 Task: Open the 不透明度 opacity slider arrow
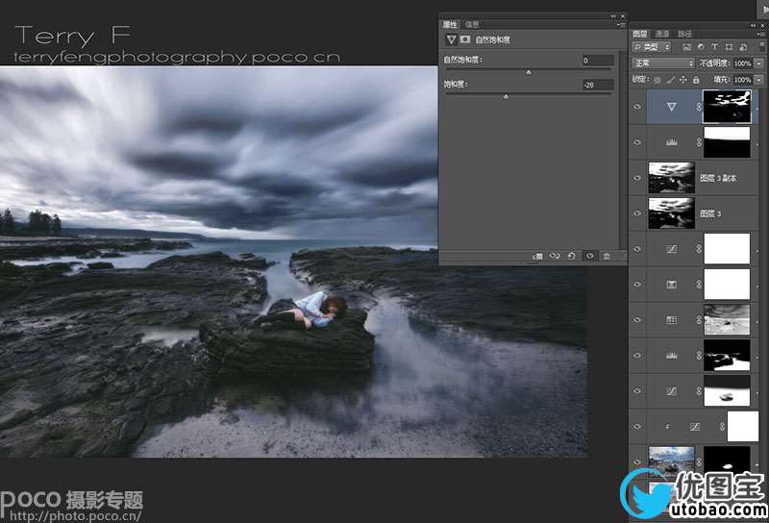pyautogui.click(x=759, y=63)
